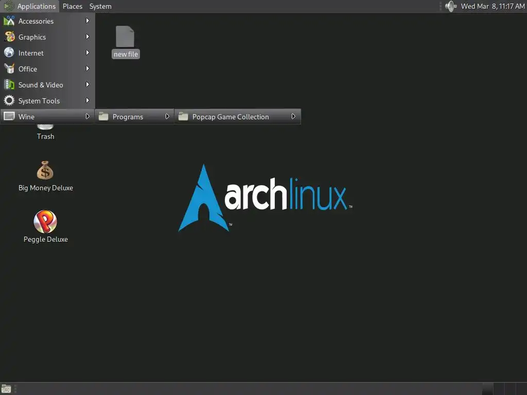Select the Wine menu entry
This screenshot has width=527, height=395.
[x=47, y=117]
